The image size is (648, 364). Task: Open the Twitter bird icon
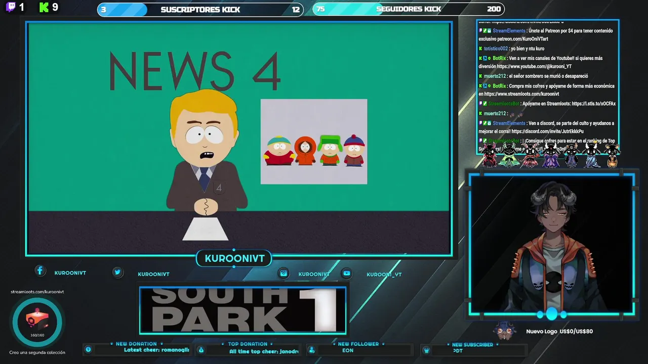(x=117, y=272)
